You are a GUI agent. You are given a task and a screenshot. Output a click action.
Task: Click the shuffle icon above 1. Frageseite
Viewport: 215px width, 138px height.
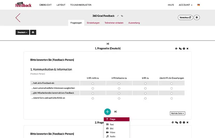(108, 44)
